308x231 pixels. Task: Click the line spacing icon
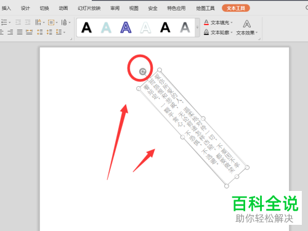(59, 32)
